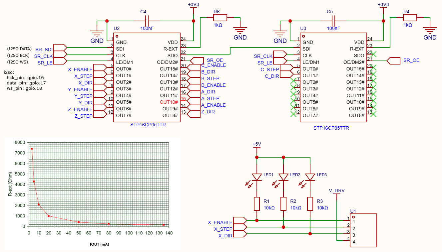The width and height of the screenshot is (442, 252).
Task: Select the U1 connector body
Action: pyautogui.click(x=363, y=230)
